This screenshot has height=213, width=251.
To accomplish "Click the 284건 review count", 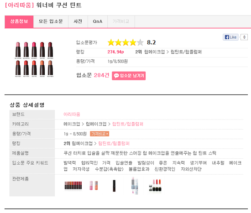I will tap(101, 75).
